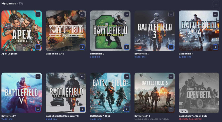Collapse the My games section with the chevron
Image resolution: width=222 pixels, height=122 pixels.
click(216, 4)
